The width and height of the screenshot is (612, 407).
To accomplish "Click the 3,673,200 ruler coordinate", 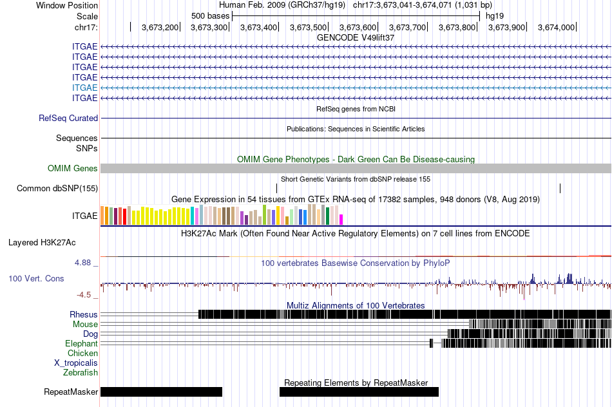I will (160, 27).
